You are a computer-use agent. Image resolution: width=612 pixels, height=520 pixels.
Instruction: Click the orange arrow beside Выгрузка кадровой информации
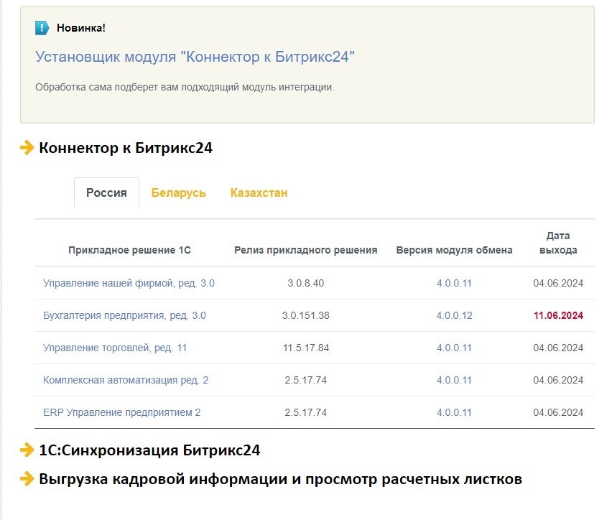point(27,478)
